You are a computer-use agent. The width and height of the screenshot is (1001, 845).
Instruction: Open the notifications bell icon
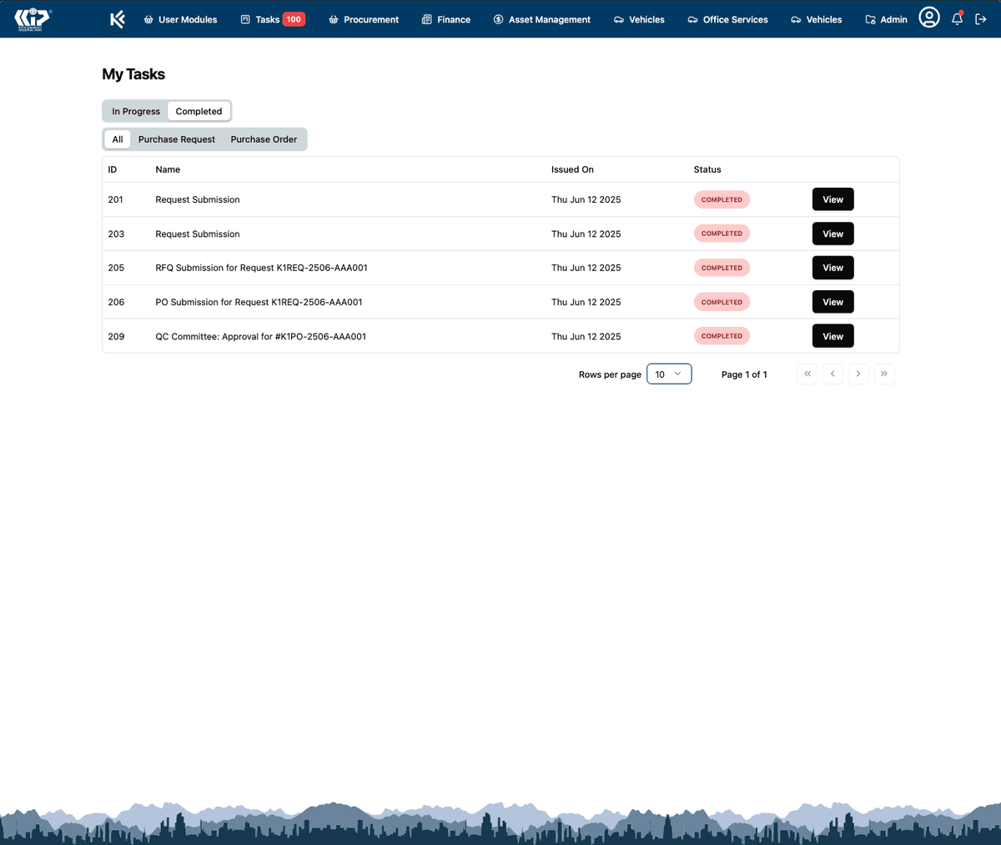(x=957, y=18)
